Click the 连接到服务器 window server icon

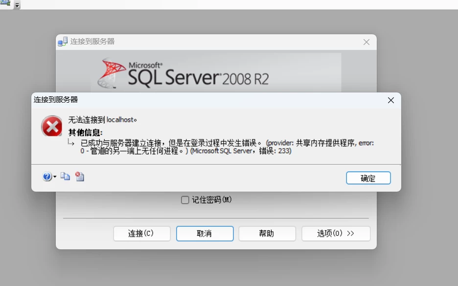(63, 42)
